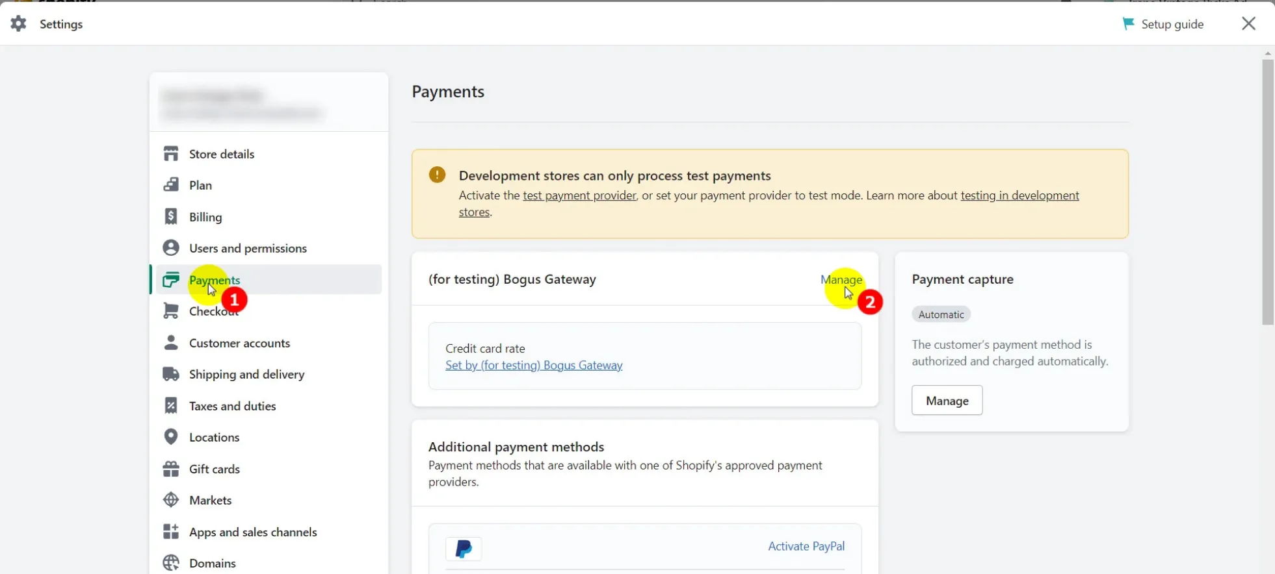The width and height of the screenshot is (1275, 574).
Task: Open the test payment provider link
Action: (x=579, y=195)
